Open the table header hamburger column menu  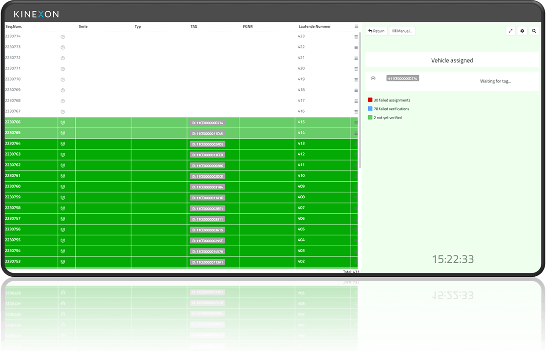click(x=356, y=26)
